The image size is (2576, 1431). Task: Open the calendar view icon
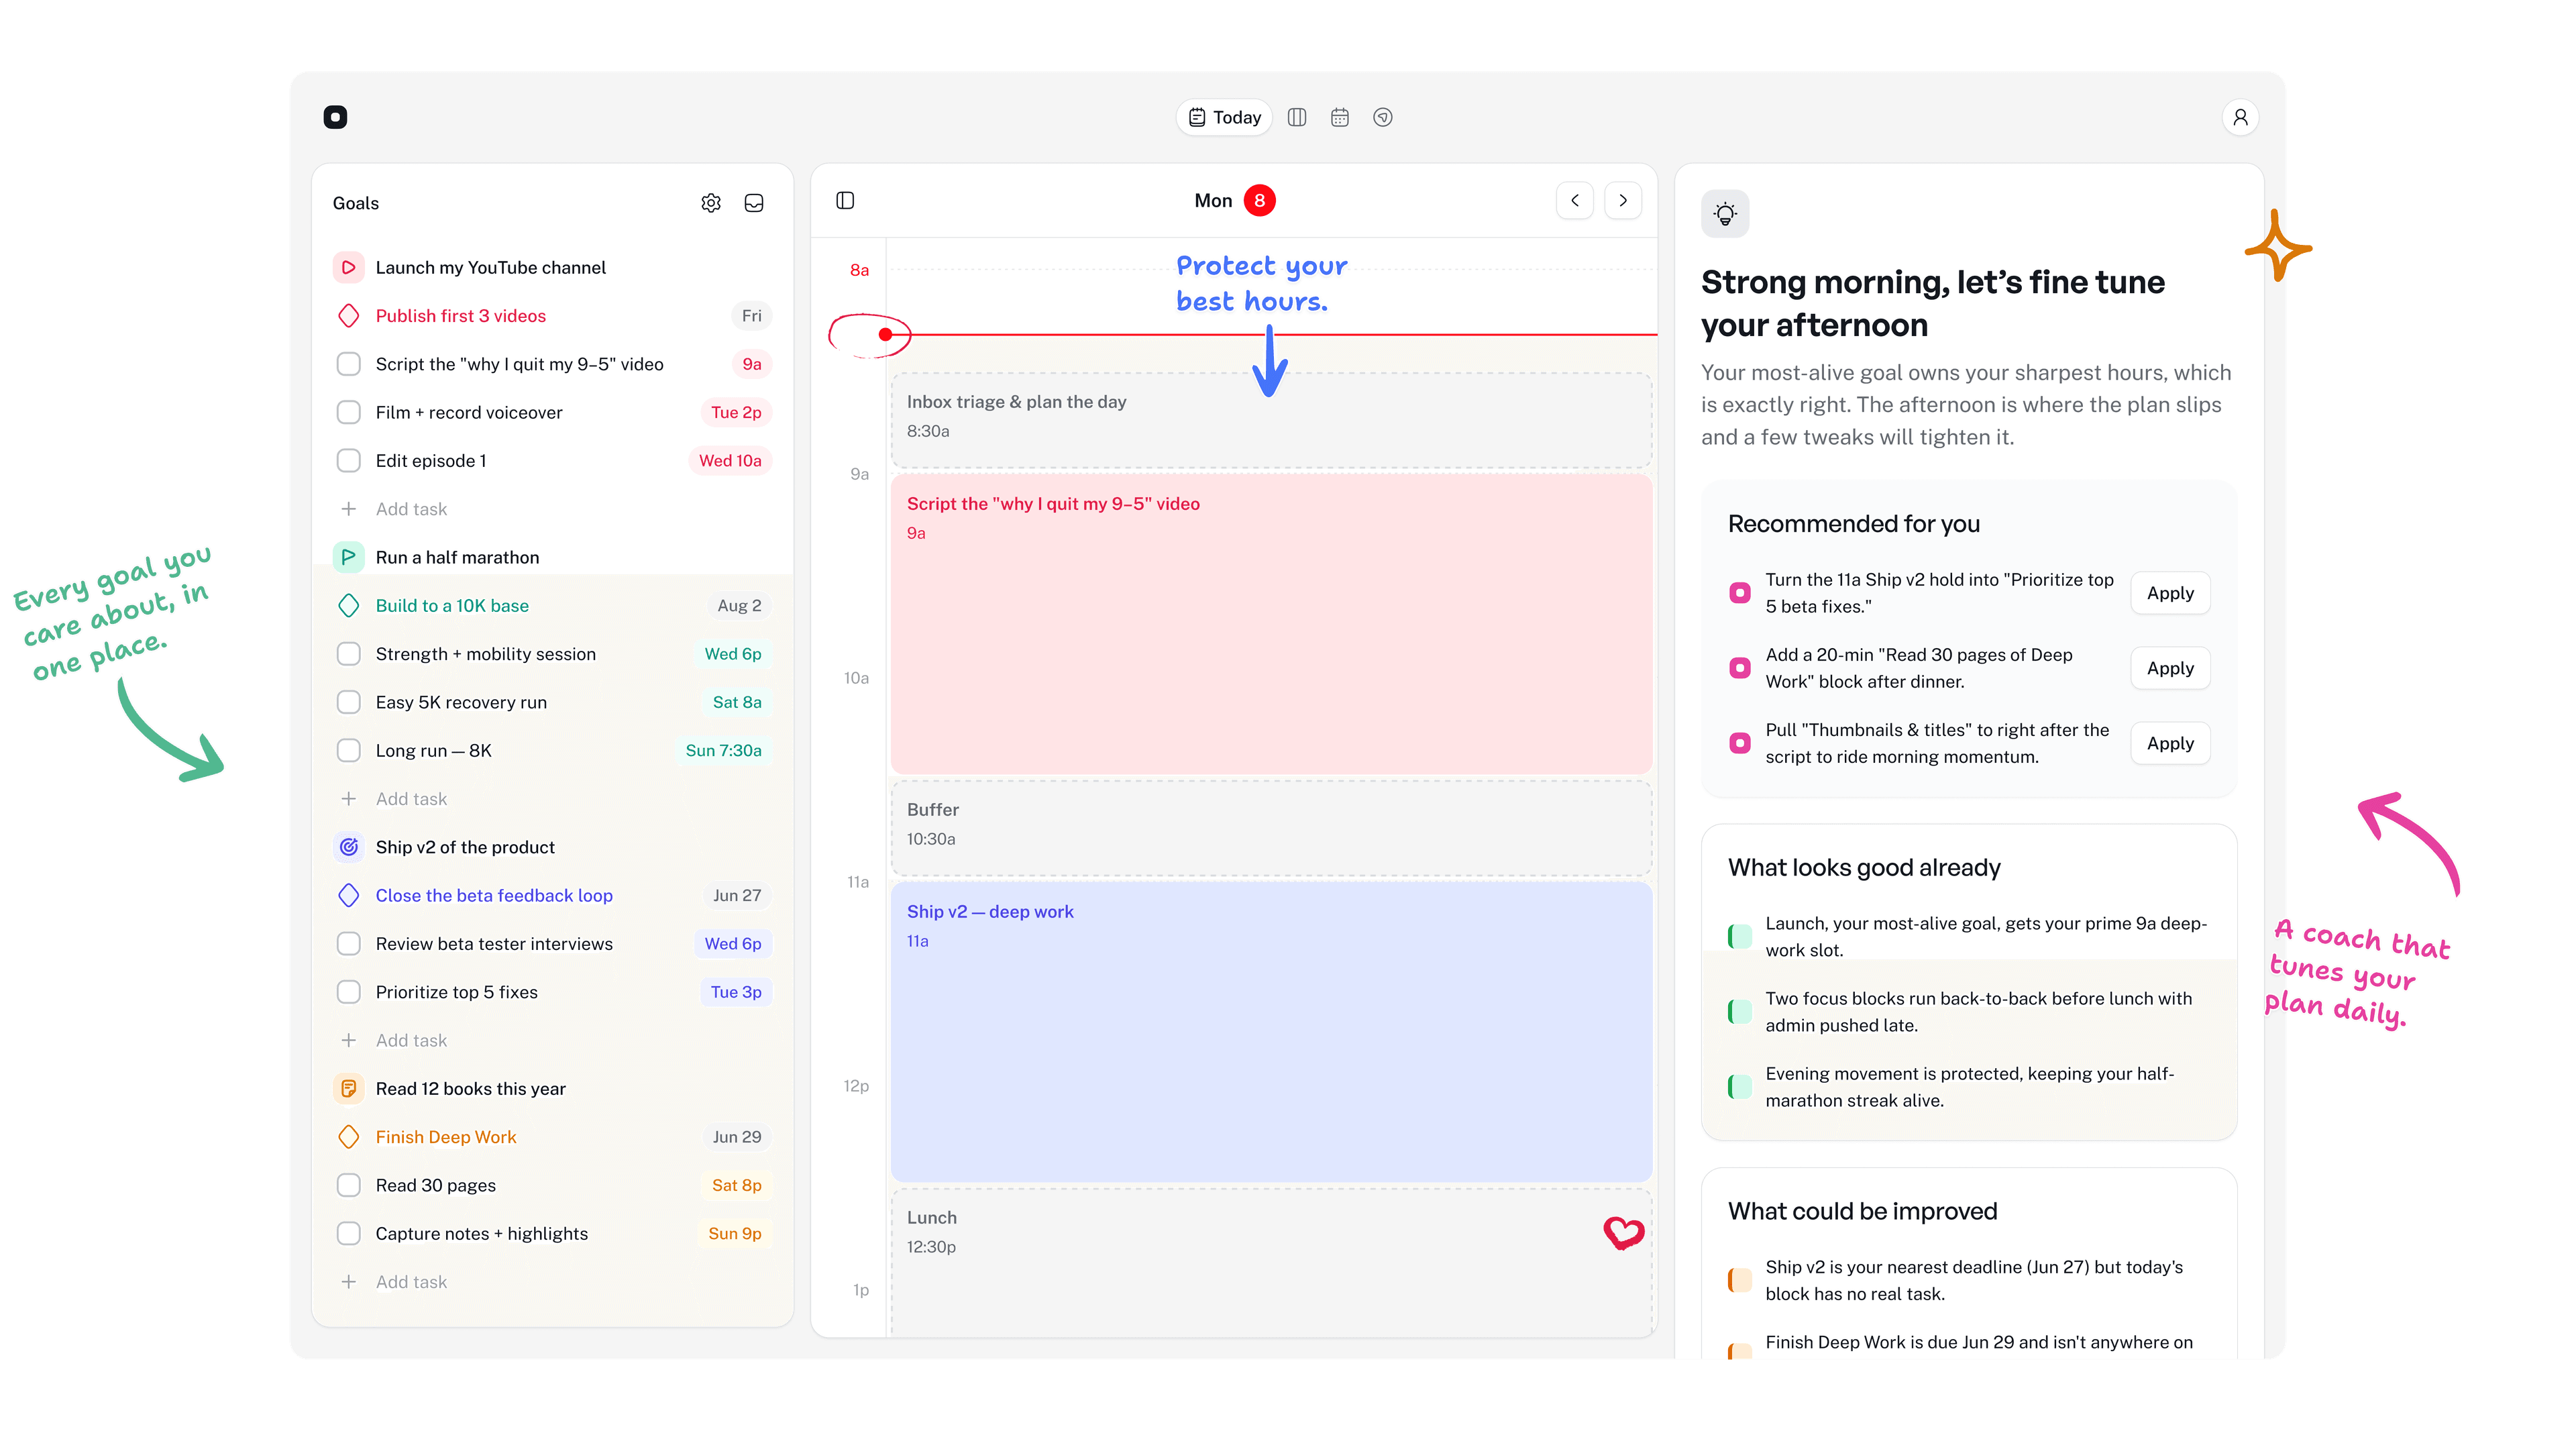tap(1340, 117)
